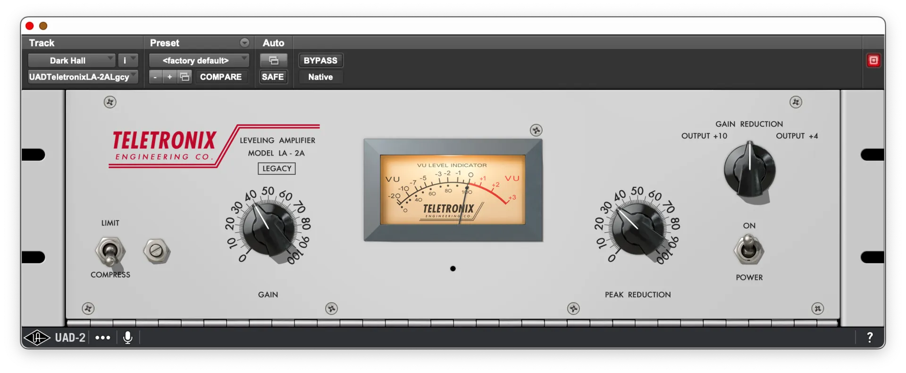Screen dimensions: 906x373
Task: Open the UADTeletronixLA-2ALgcy plug-in selector
Action: (x=83, y=77)
